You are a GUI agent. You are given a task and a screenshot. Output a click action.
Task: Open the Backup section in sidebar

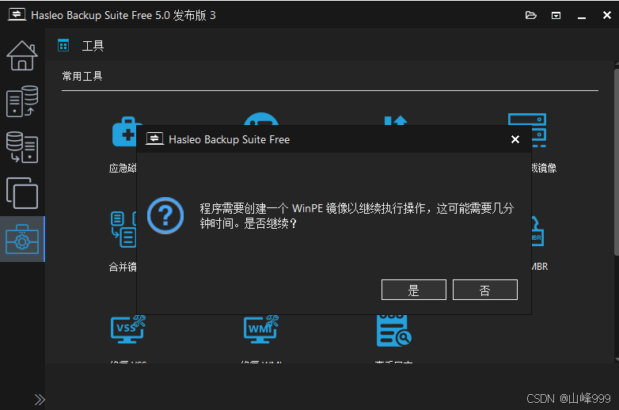click(x=22, y=101)
